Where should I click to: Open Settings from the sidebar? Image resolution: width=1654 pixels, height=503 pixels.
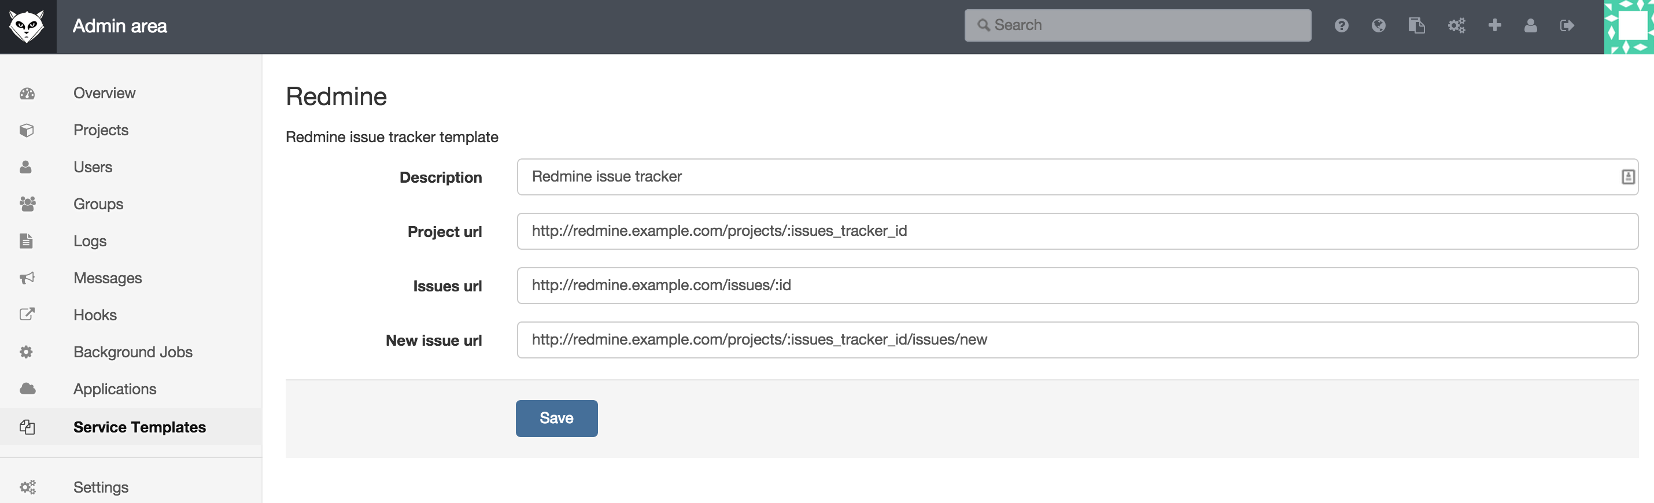click(x=101, y=487)
